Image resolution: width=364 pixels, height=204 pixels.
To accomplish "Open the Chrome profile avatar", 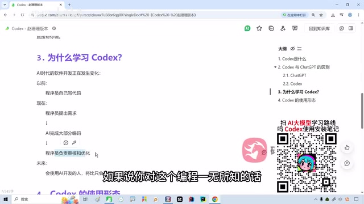I will pos(350,15).
